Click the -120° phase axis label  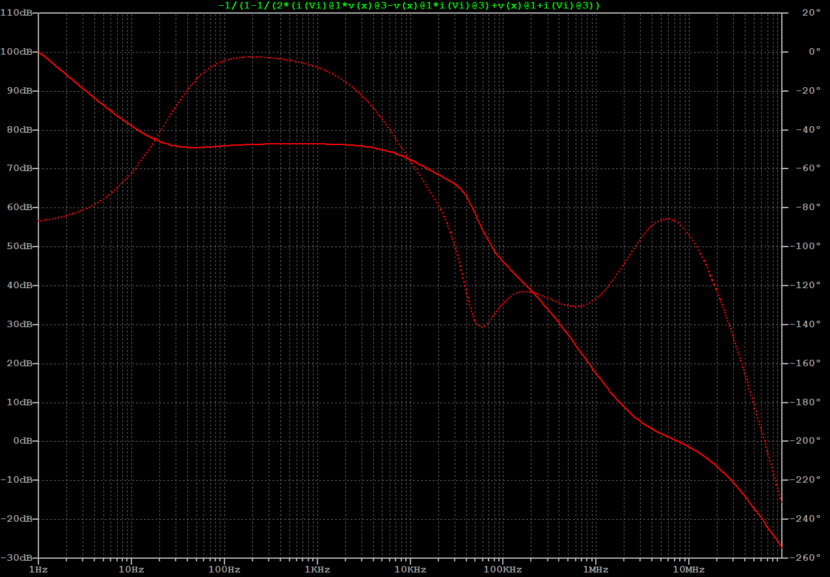805,286
